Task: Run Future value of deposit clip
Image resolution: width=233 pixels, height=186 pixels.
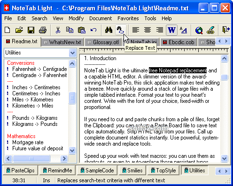Action: pyautogui.click(x=38, y=148)
